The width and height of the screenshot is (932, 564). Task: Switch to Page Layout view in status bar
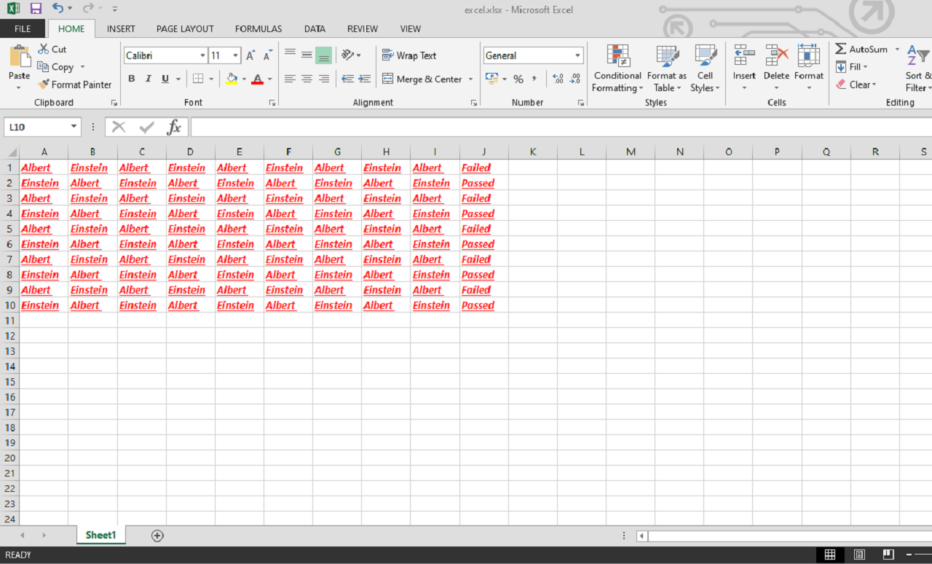coord(859,555)
